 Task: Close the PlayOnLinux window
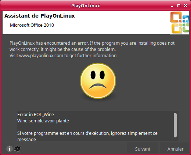point(185,5)
